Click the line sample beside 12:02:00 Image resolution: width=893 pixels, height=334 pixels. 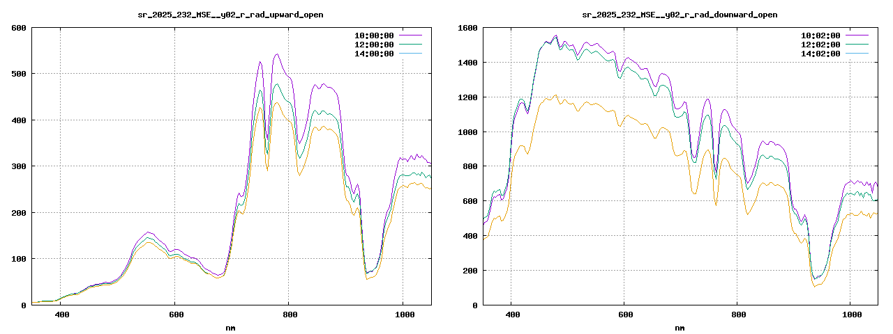tap(858, 44)
